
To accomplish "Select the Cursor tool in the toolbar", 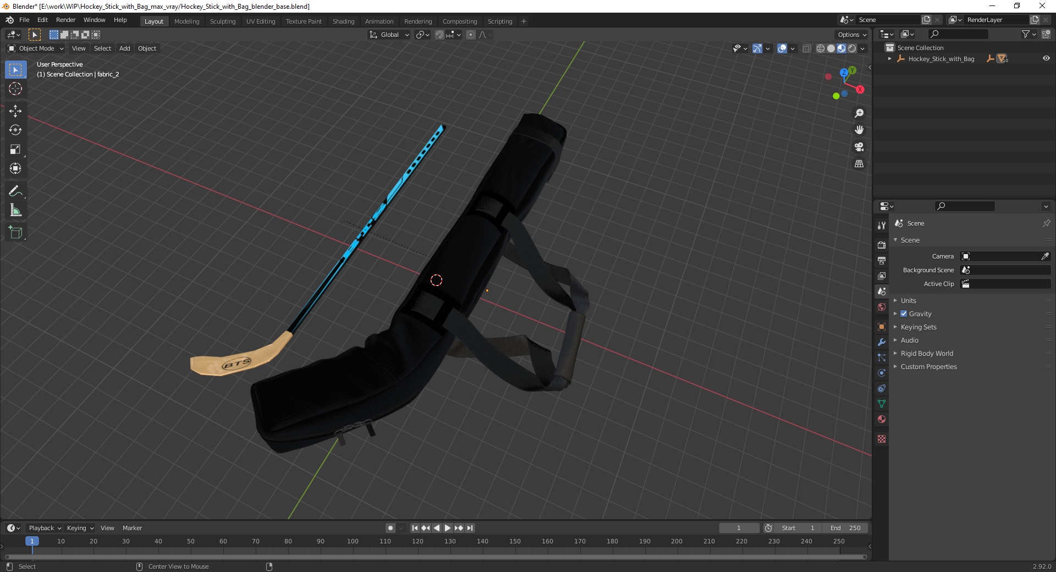I will point(15,89).
